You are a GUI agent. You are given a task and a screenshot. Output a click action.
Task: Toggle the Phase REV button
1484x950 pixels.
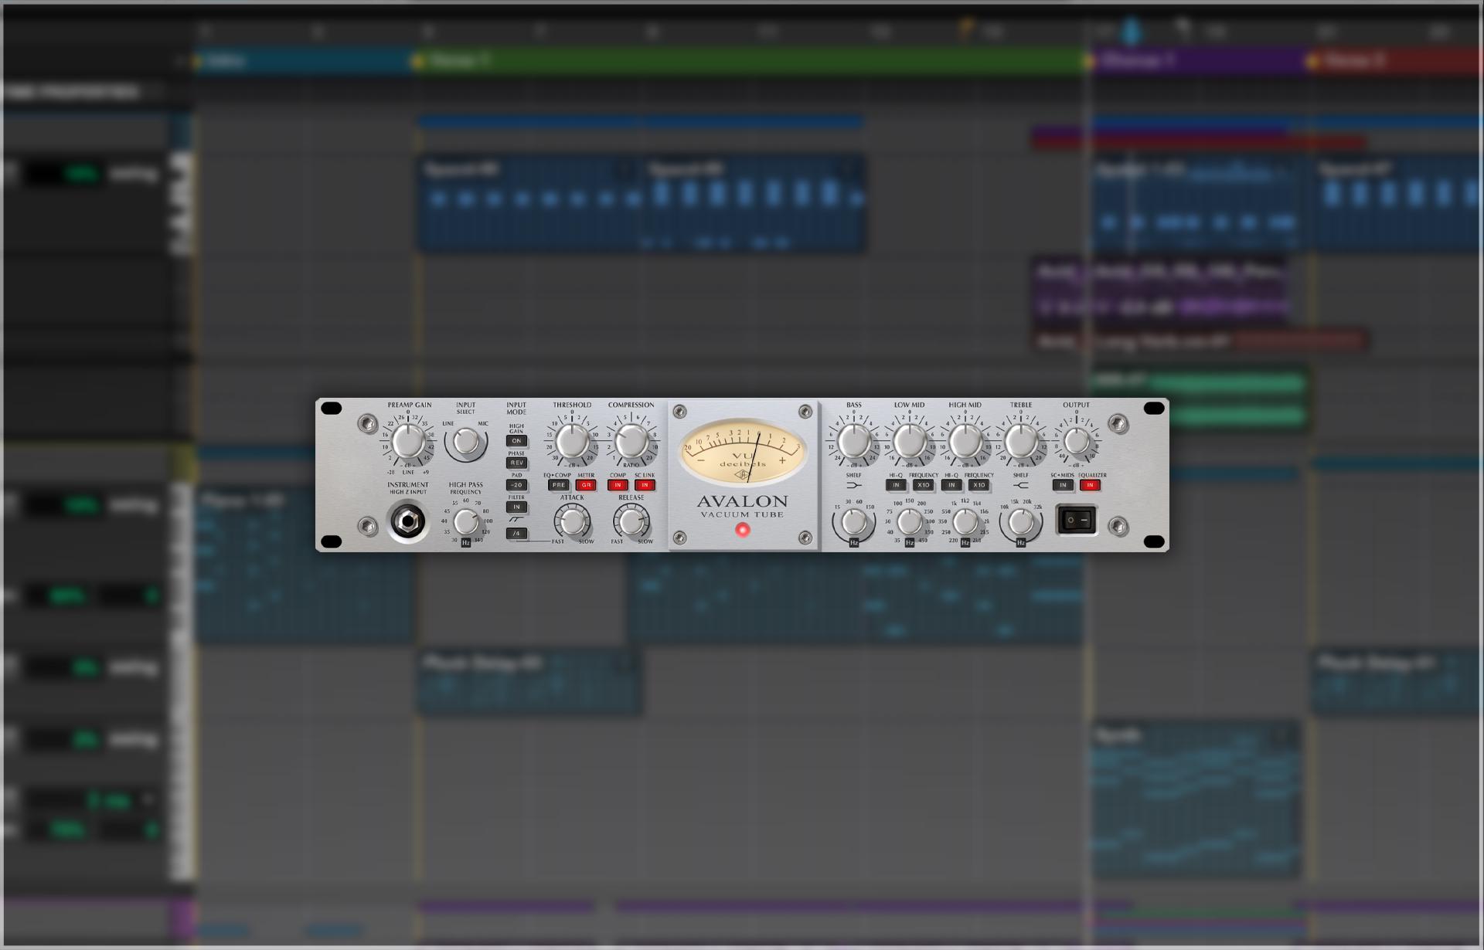pyautogui.click(x=516, y=463)
